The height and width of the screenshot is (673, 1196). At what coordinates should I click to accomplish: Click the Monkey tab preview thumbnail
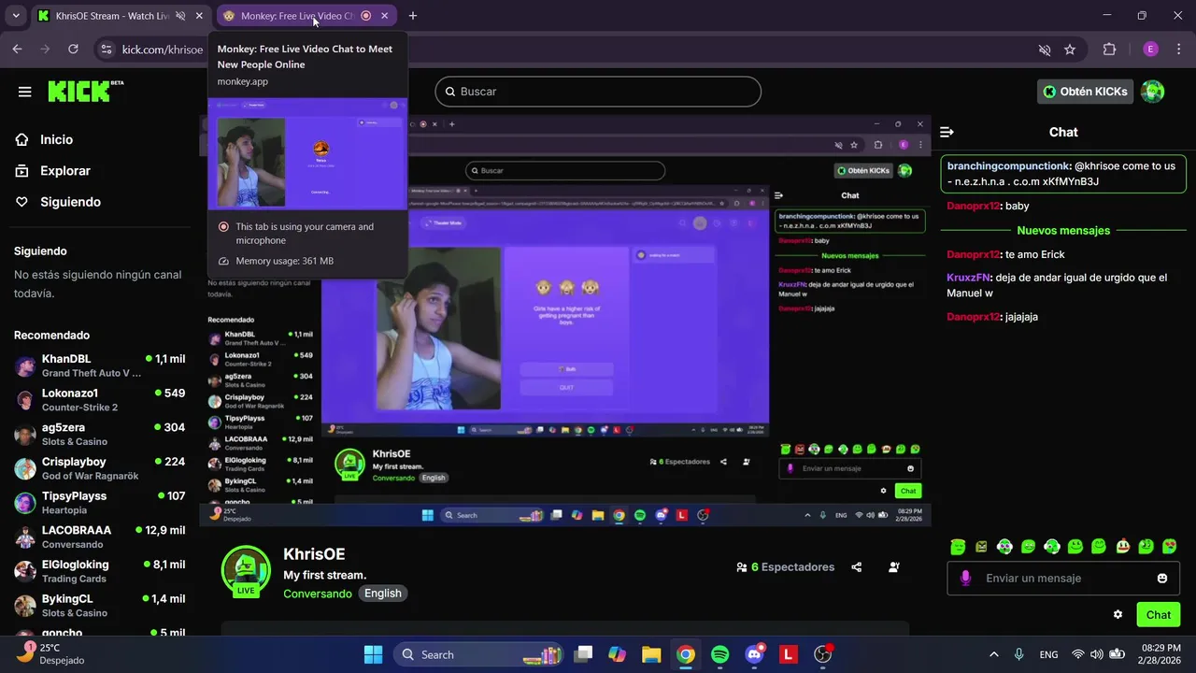307,154
